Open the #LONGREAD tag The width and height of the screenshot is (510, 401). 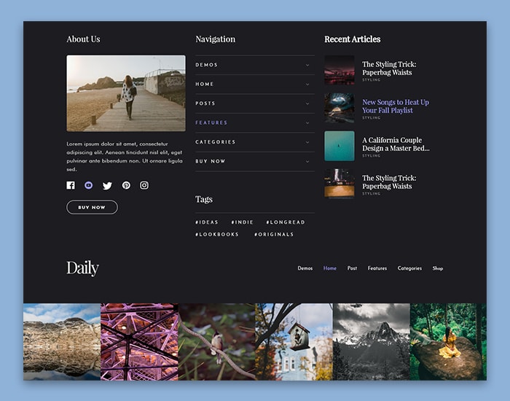click(286, 222)
